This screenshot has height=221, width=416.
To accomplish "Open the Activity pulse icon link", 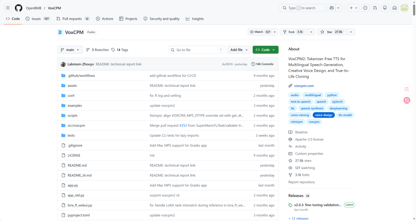I will pyautogui.click(x=290, y=146).
